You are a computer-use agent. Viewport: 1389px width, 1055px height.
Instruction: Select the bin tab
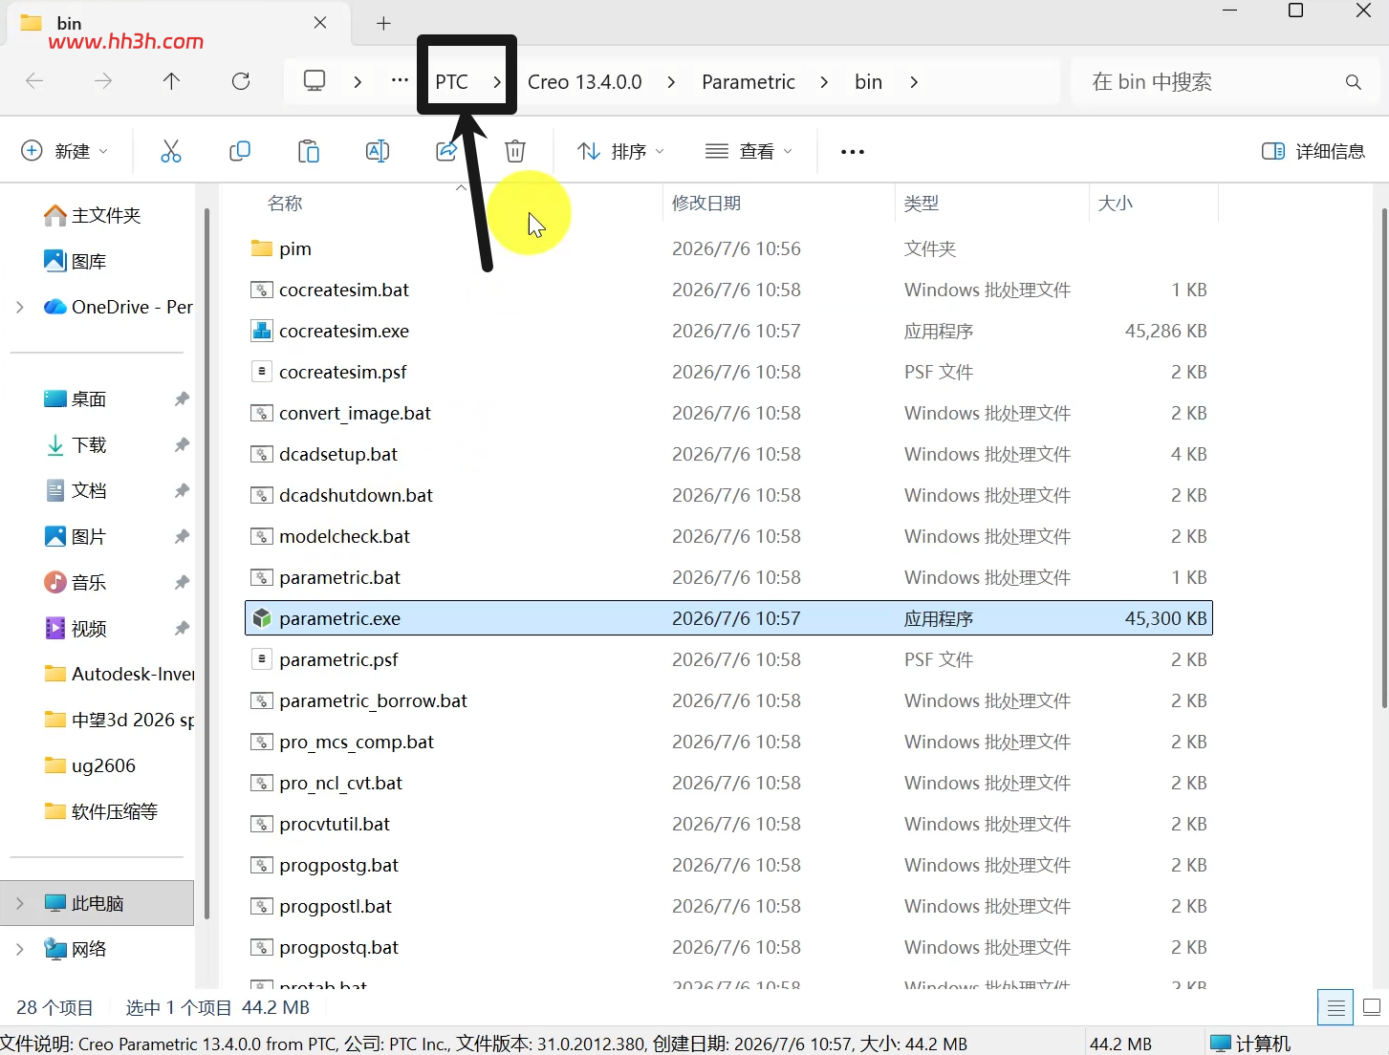pos(178,23)
